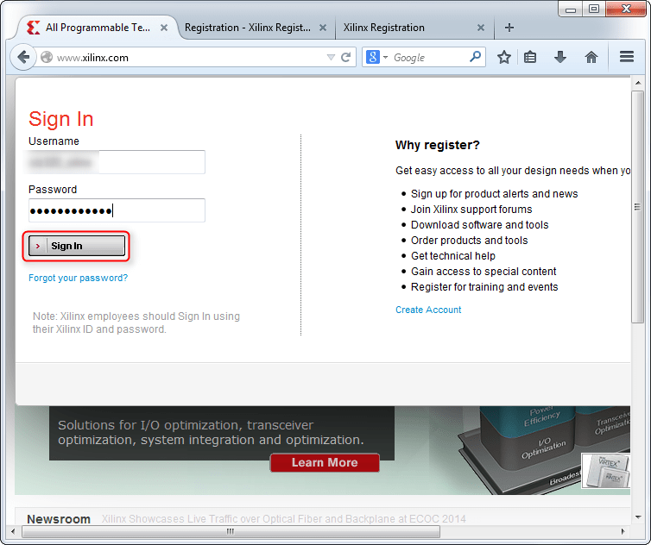
Task: Go to the Home page icon
Action: click(591, 58)
